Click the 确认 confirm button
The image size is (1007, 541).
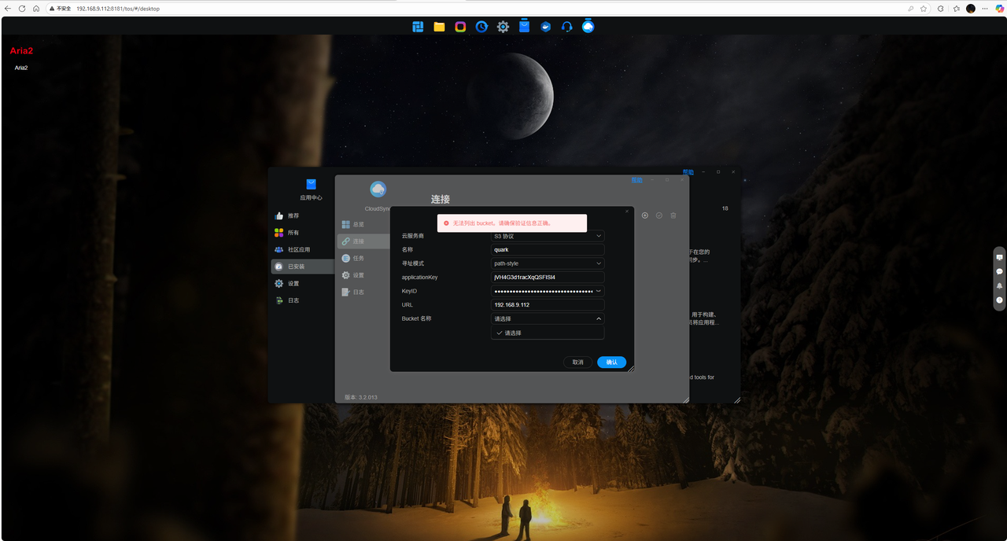612,363
